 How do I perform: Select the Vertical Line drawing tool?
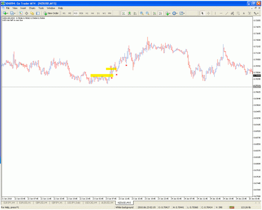click(215, 13)
